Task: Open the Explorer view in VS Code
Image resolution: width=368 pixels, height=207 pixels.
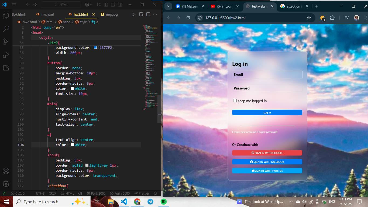Action: [6, 16]
